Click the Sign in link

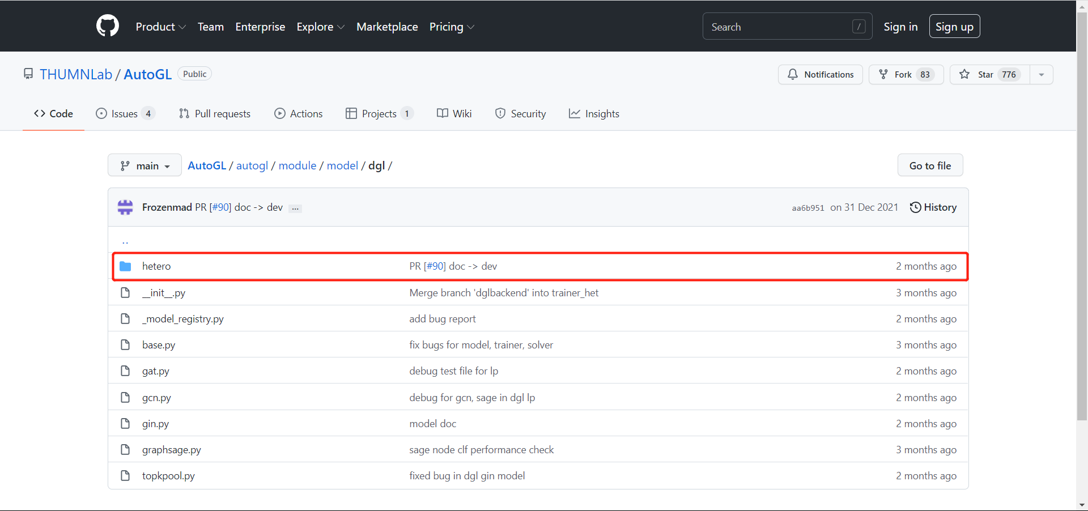click(900, 27)
